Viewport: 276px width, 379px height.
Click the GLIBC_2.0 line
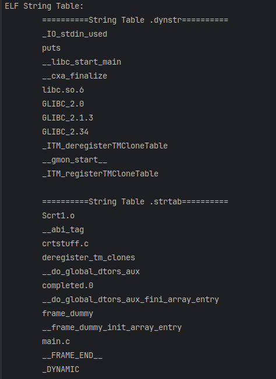pyautogui.click(x=63, y=104)
